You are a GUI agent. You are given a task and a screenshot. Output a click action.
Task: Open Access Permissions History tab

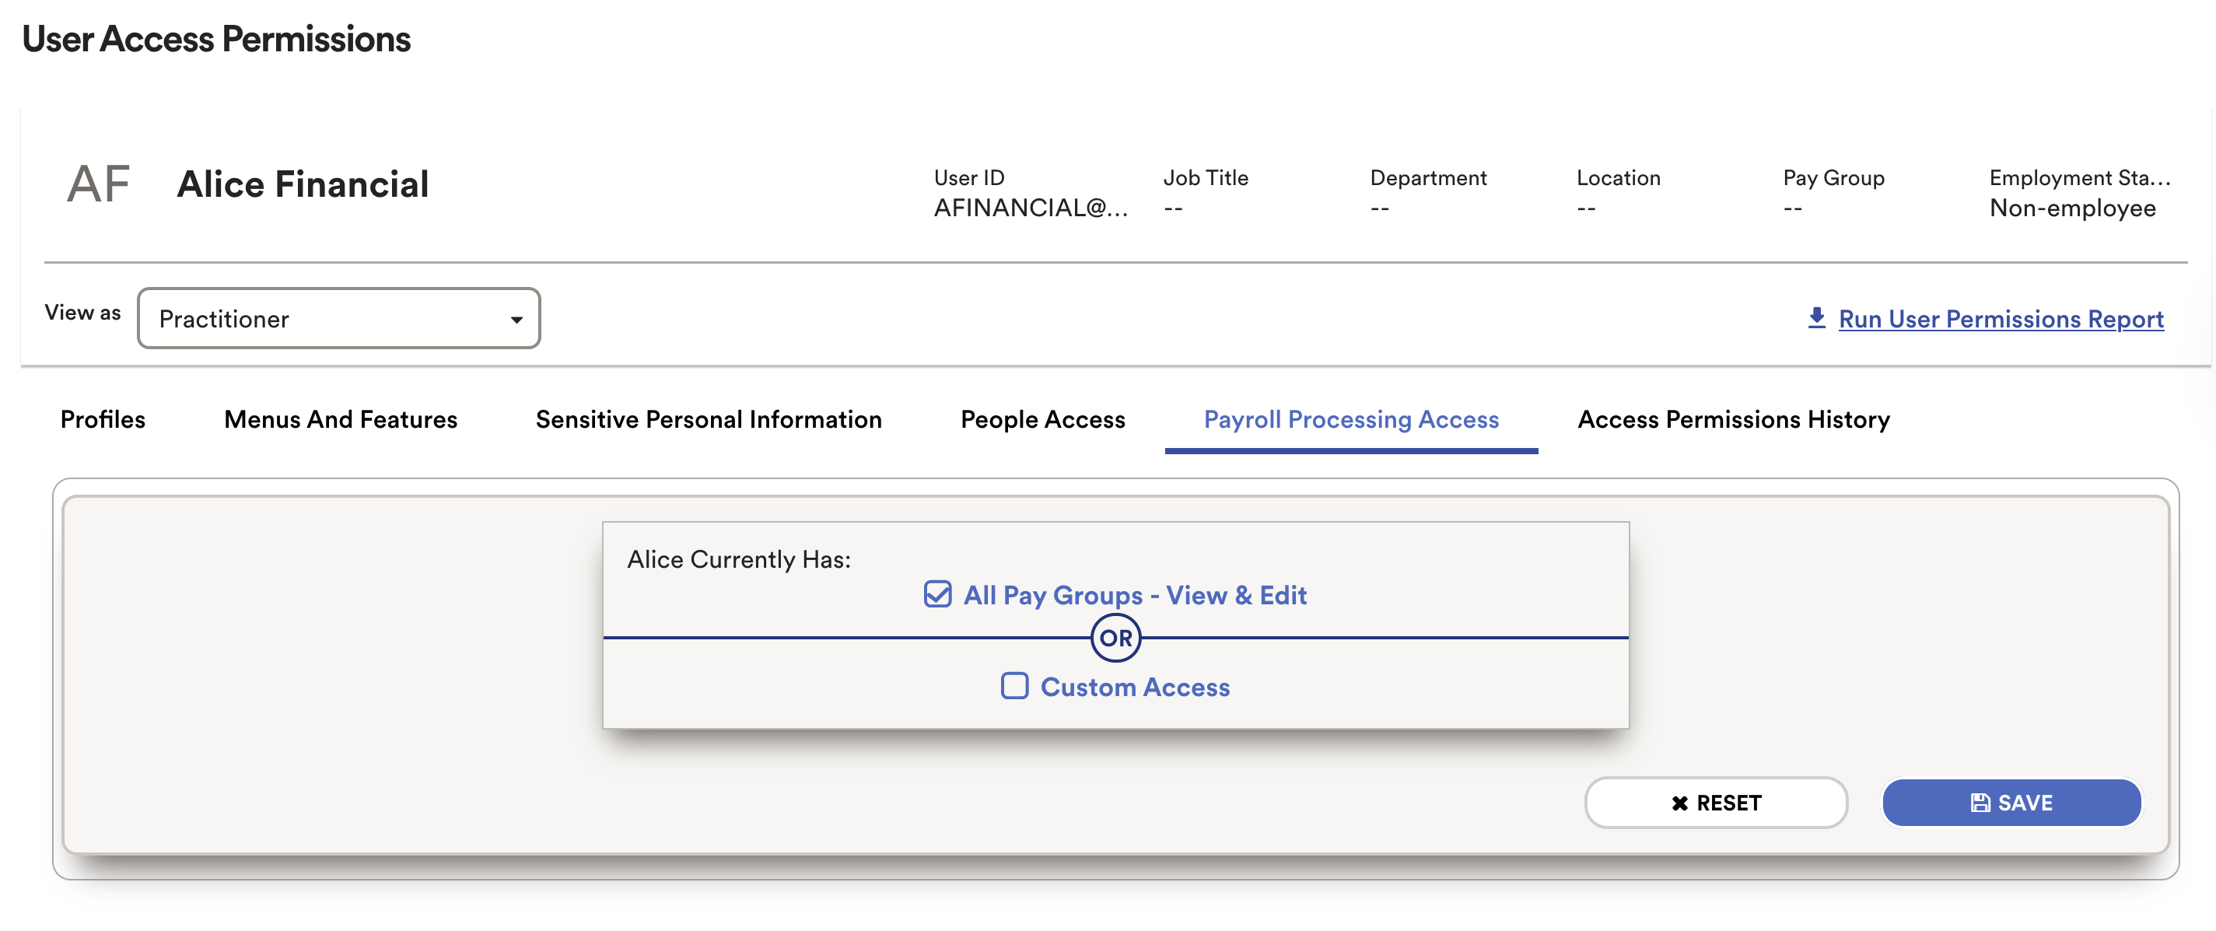1734,419
